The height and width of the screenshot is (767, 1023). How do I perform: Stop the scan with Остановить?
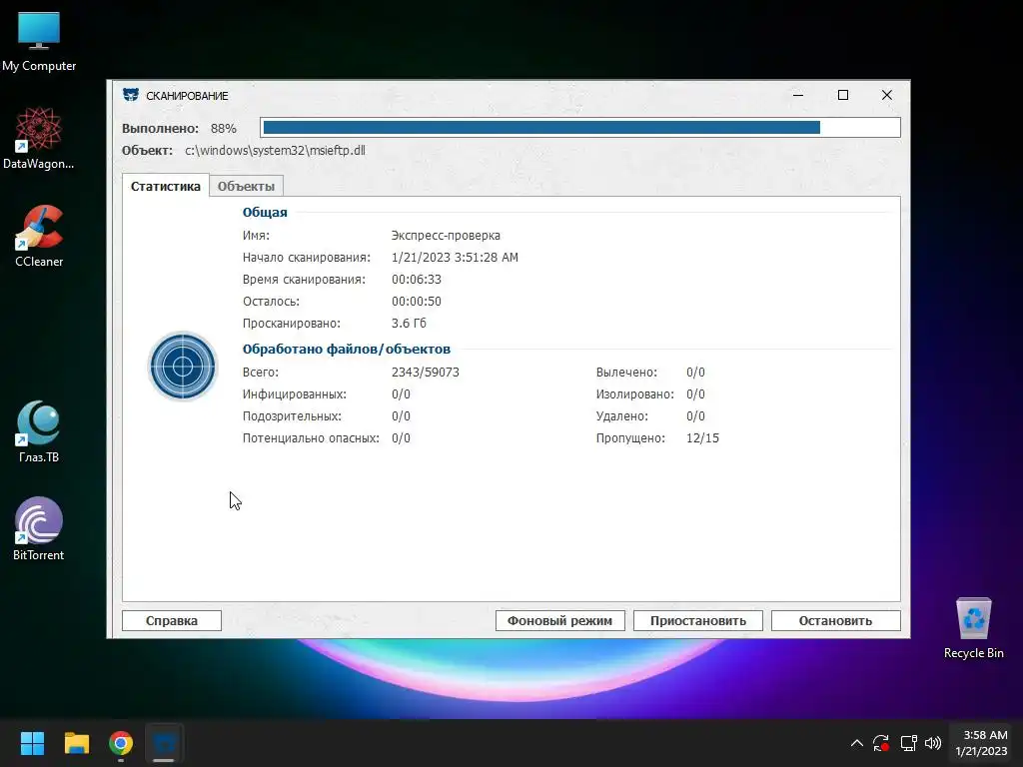[x=836, y=621]
